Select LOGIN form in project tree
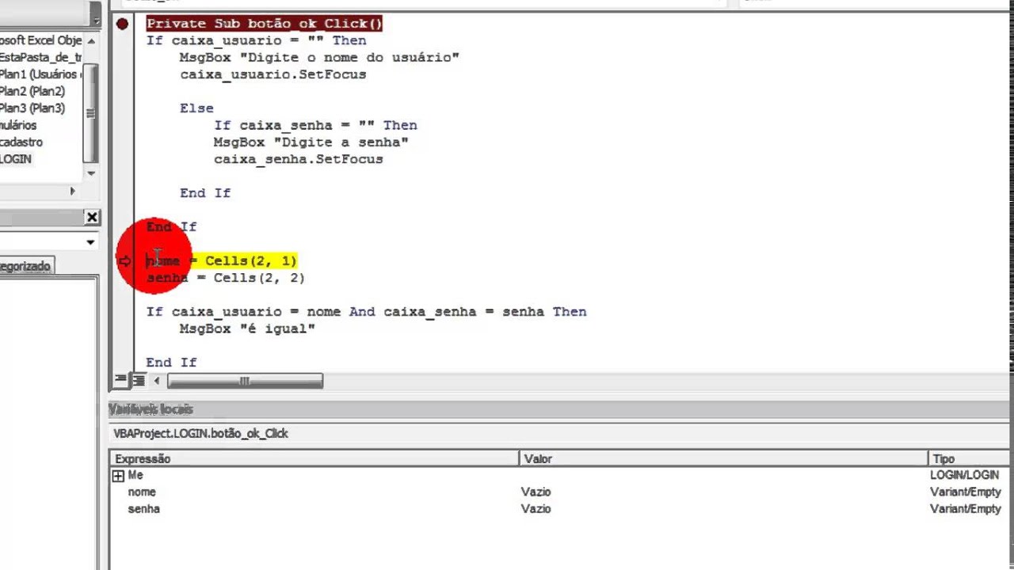 point(16,159)
